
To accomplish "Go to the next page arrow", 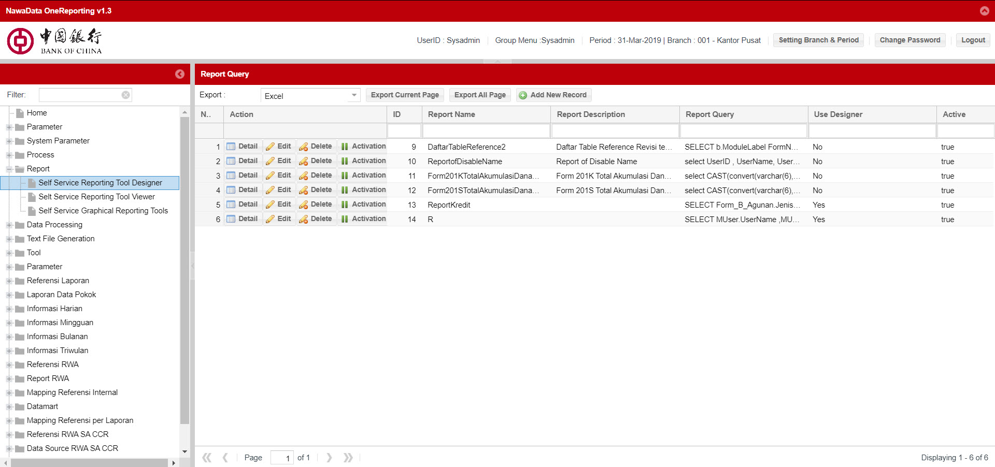I will 329,458.
